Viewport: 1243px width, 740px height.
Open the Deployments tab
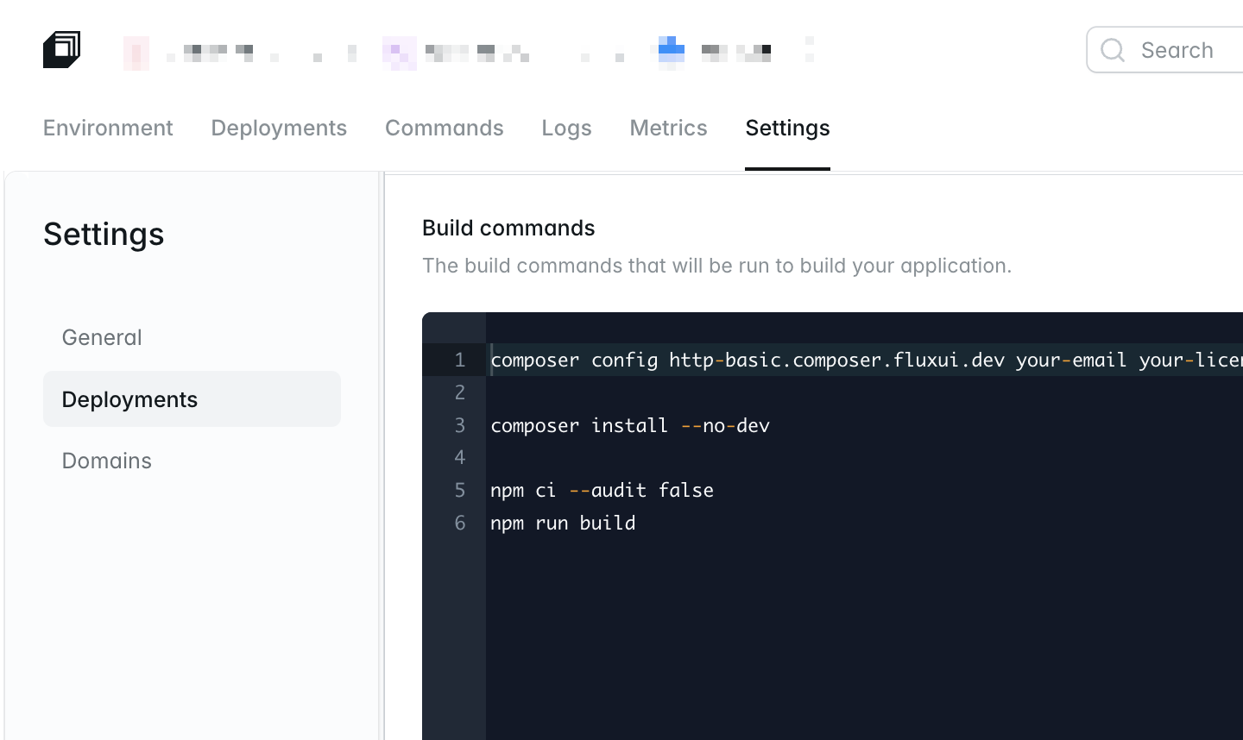point(278,128)
